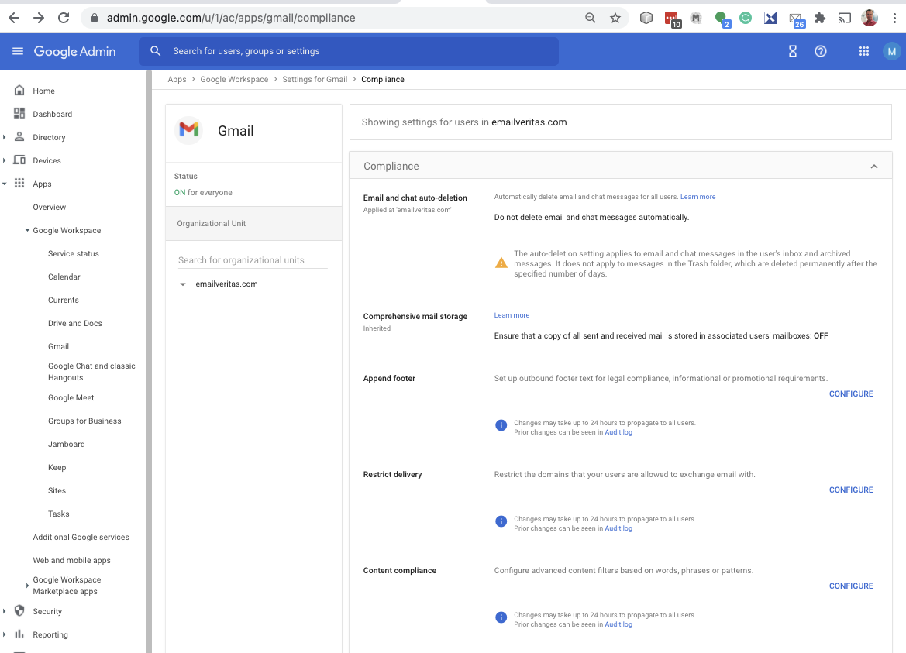Viewport: 906px width, 653px height.
Task: Click the Gmail logo icon
Action: click(x=189, y=130)
